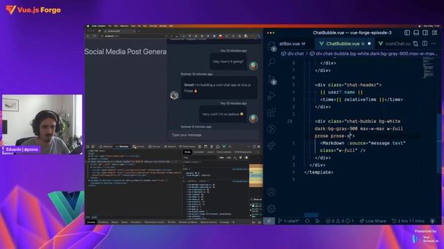Select the Layout sub-tab

tap(210, 152)
